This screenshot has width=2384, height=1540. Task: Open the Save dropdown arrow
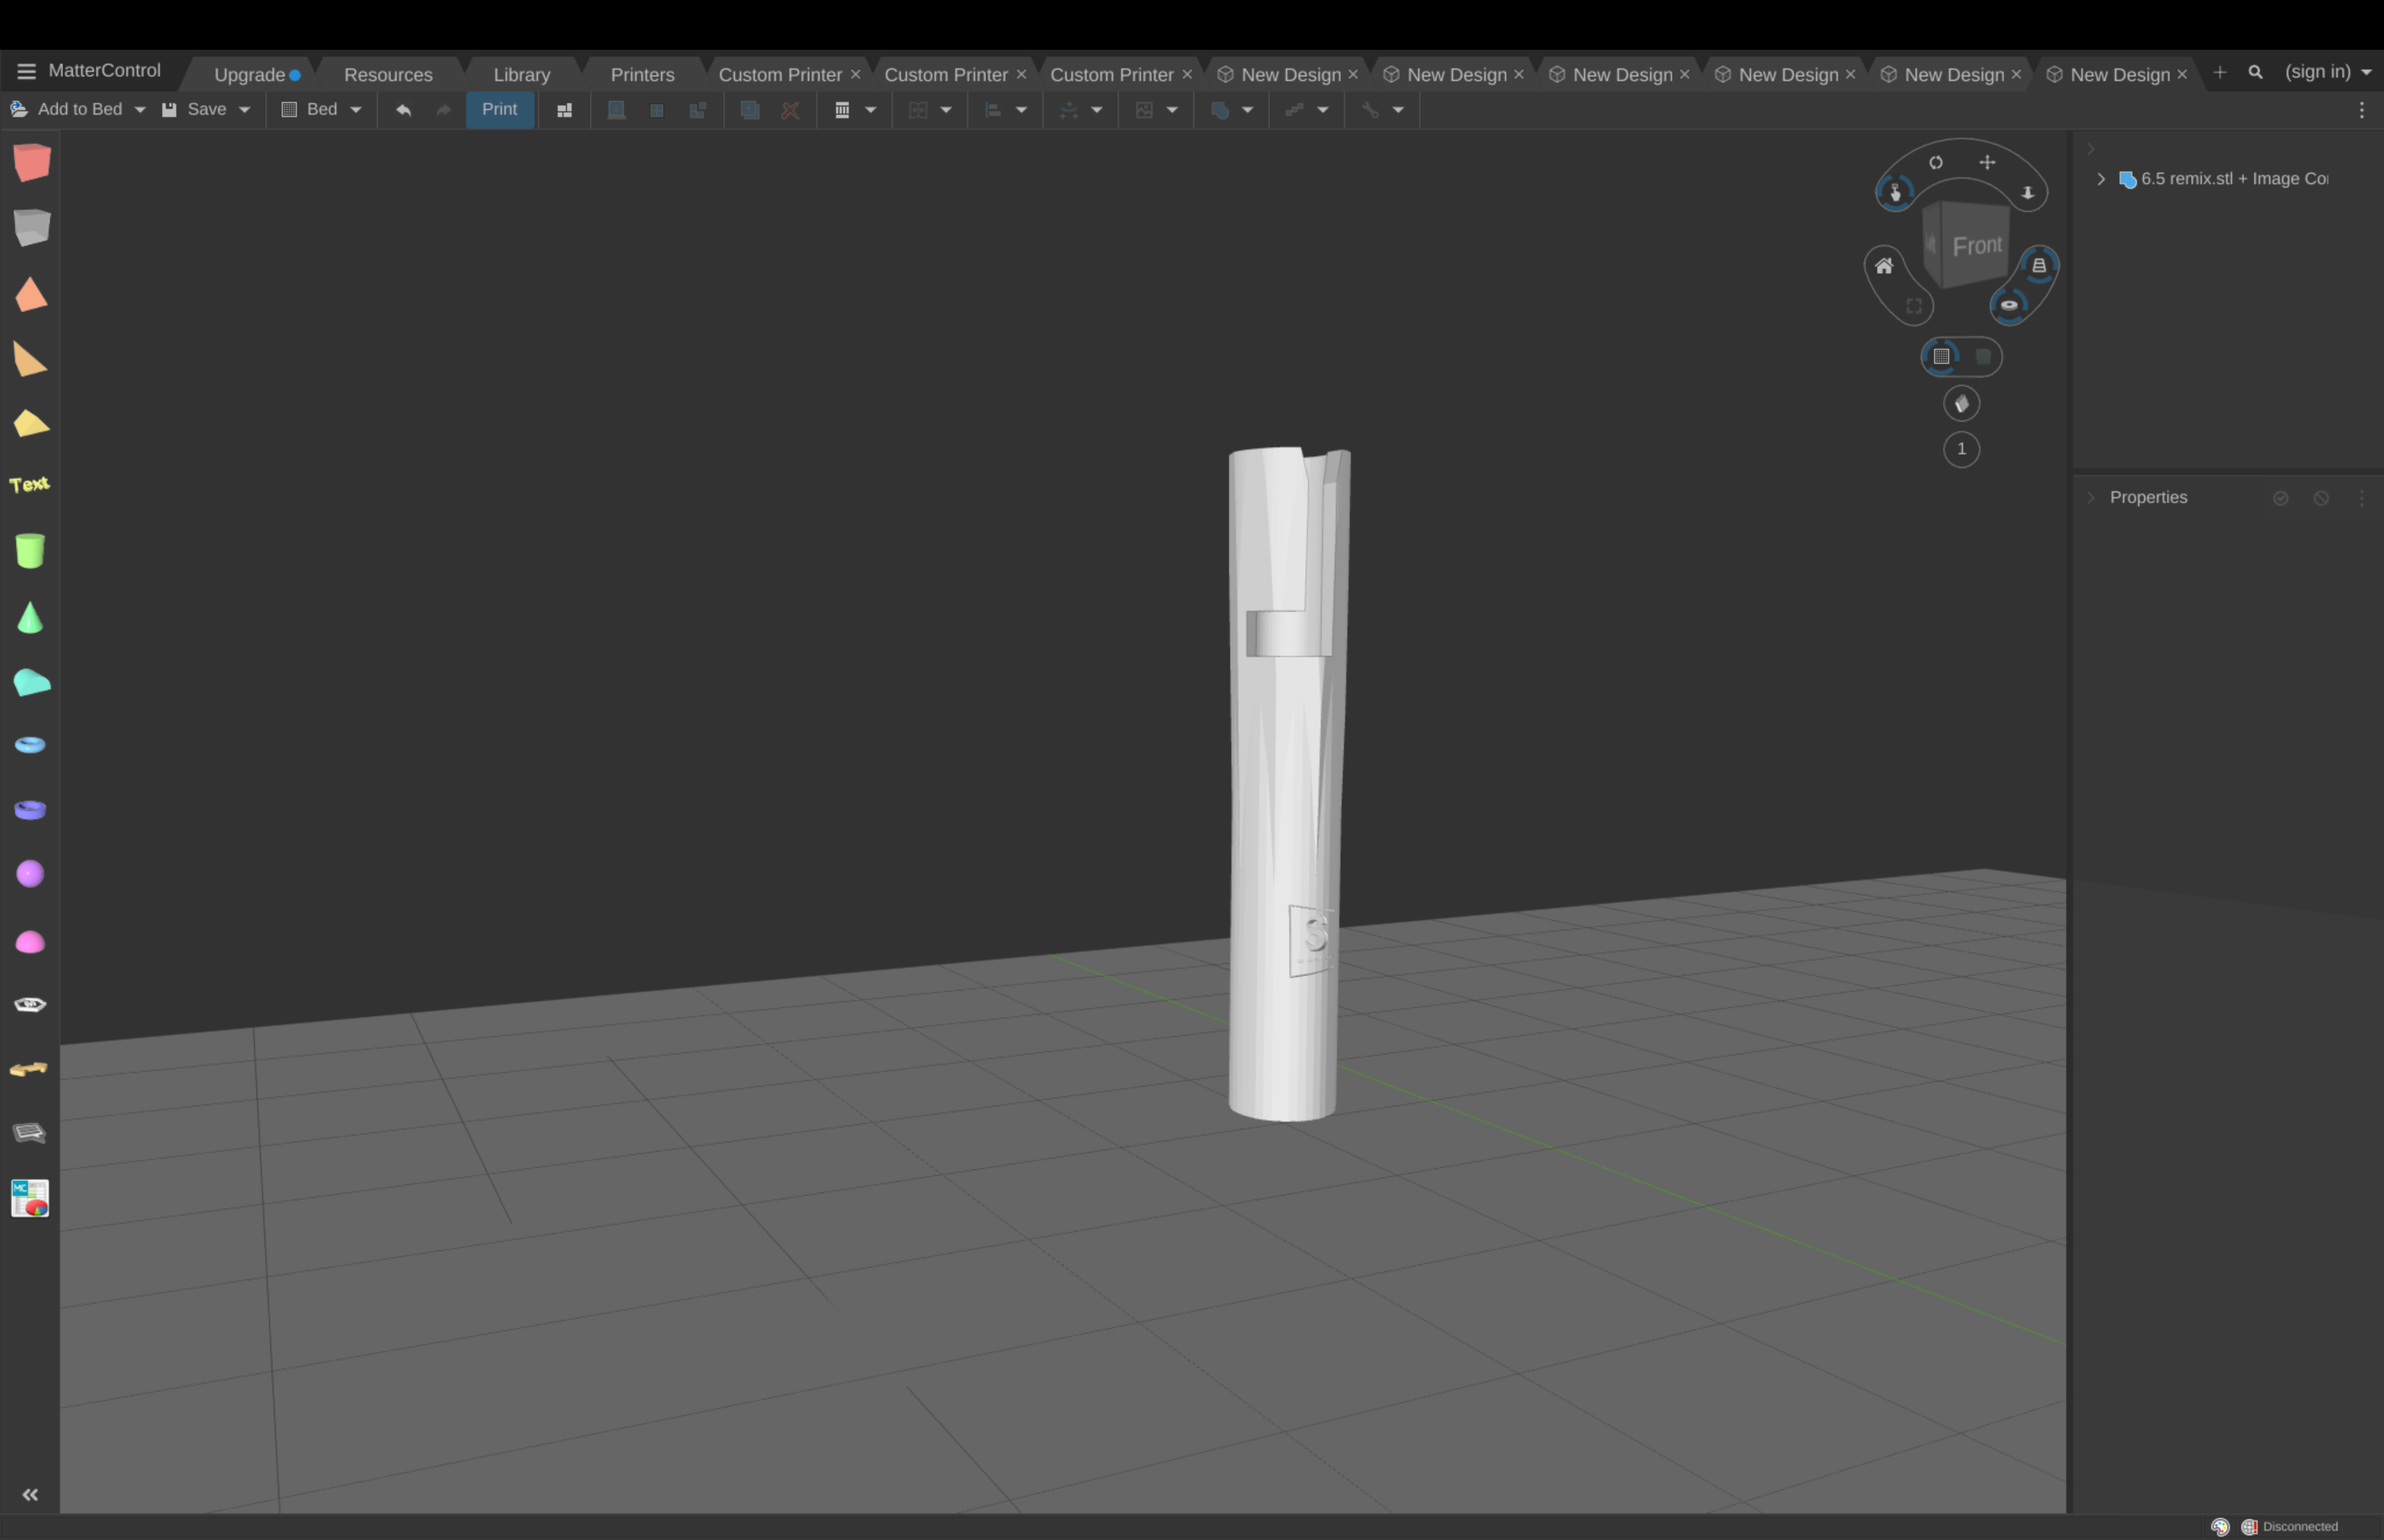coord(244,110)
